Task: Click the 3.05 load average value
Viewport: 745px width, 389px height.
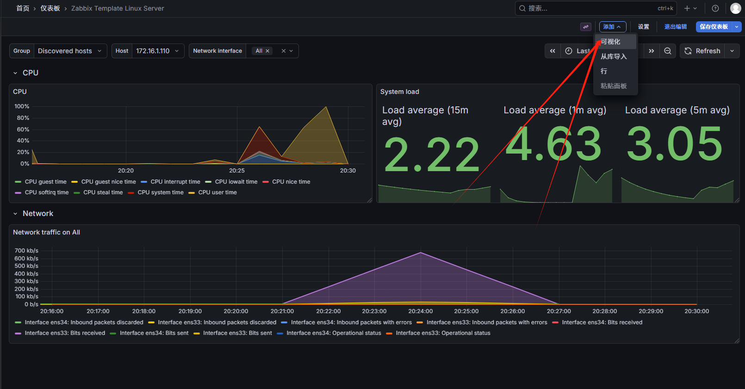Action: point(674,144)
